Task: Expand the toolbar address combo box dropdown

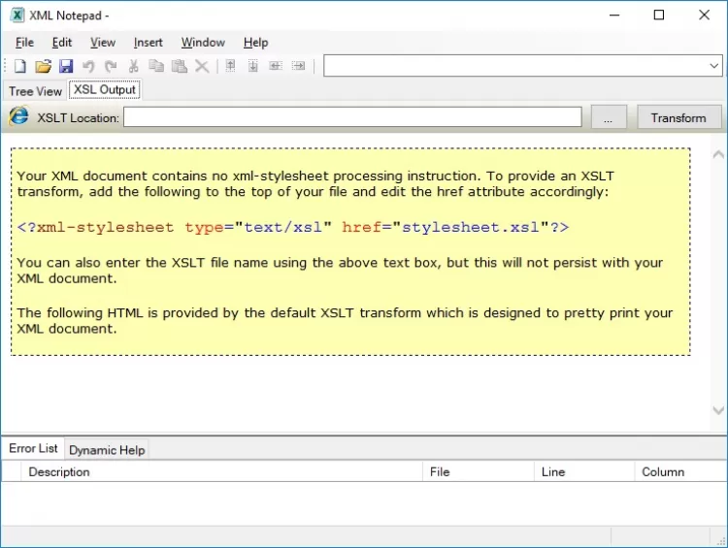Action: tap(713, 66)
